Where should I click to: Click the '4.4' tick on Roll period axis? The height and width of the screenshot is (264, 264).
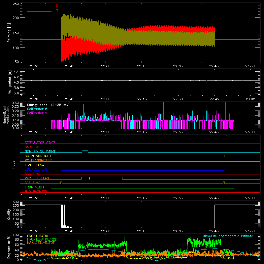pyautogui.click(x=16, y=72)
